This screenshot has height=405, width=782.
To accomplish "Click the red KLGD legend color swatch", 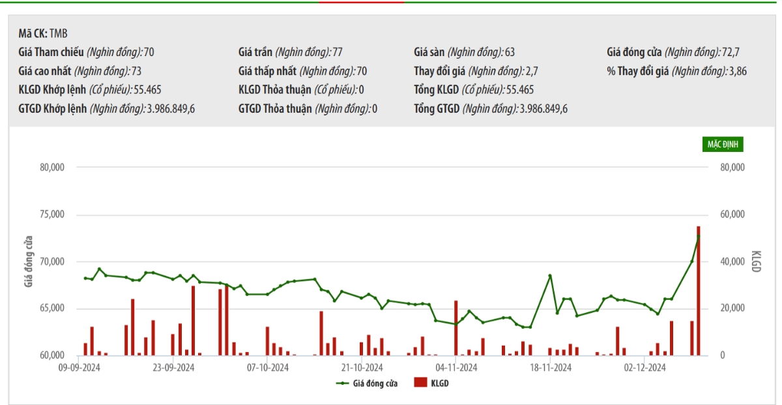I will coord(420,383).
